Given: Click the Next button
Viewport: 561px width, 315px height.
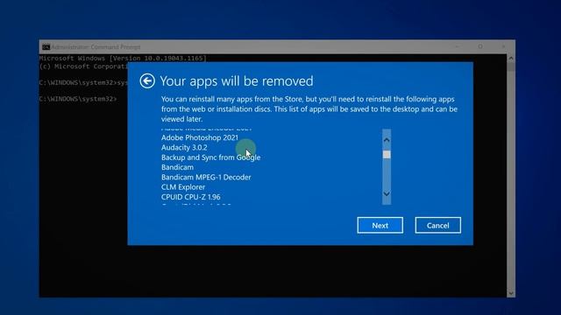Looking at the screenshot, I should 380,226.
